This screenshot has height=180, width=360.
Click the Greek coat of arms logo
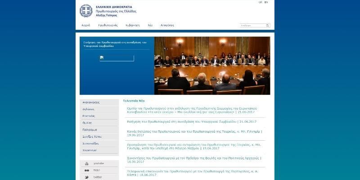(86, 11)
